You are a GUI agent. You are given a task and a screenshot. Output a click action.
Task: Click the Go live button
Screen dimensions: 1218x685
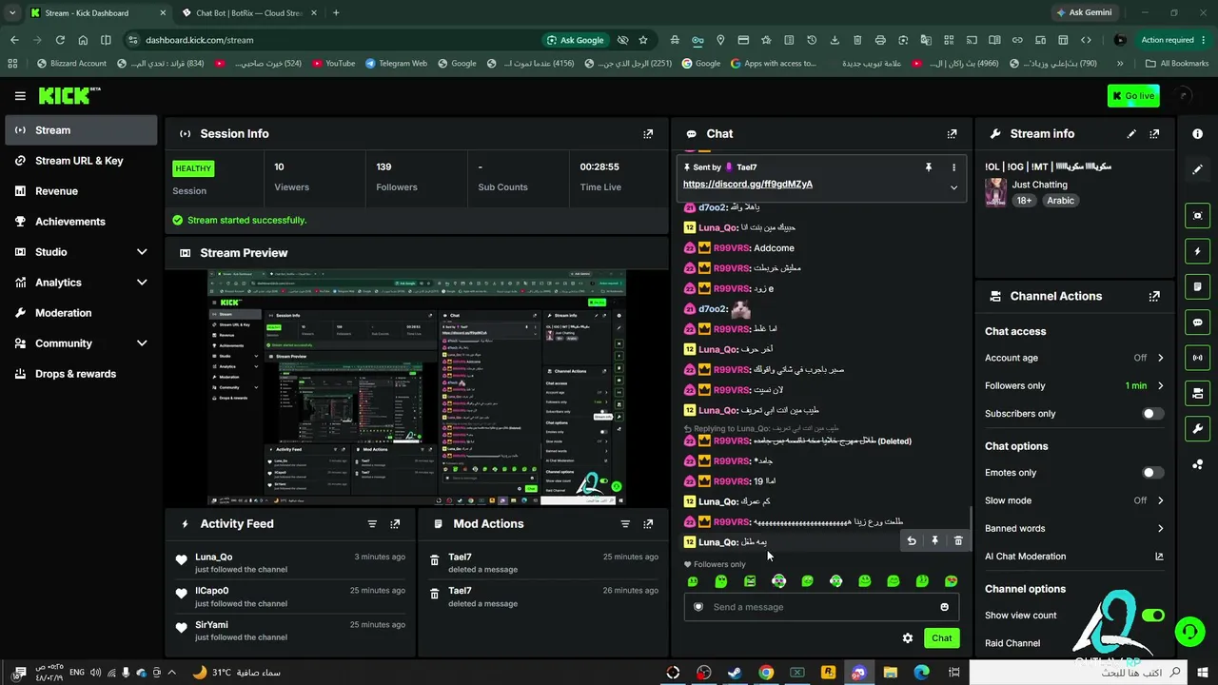click(1132, 95)
